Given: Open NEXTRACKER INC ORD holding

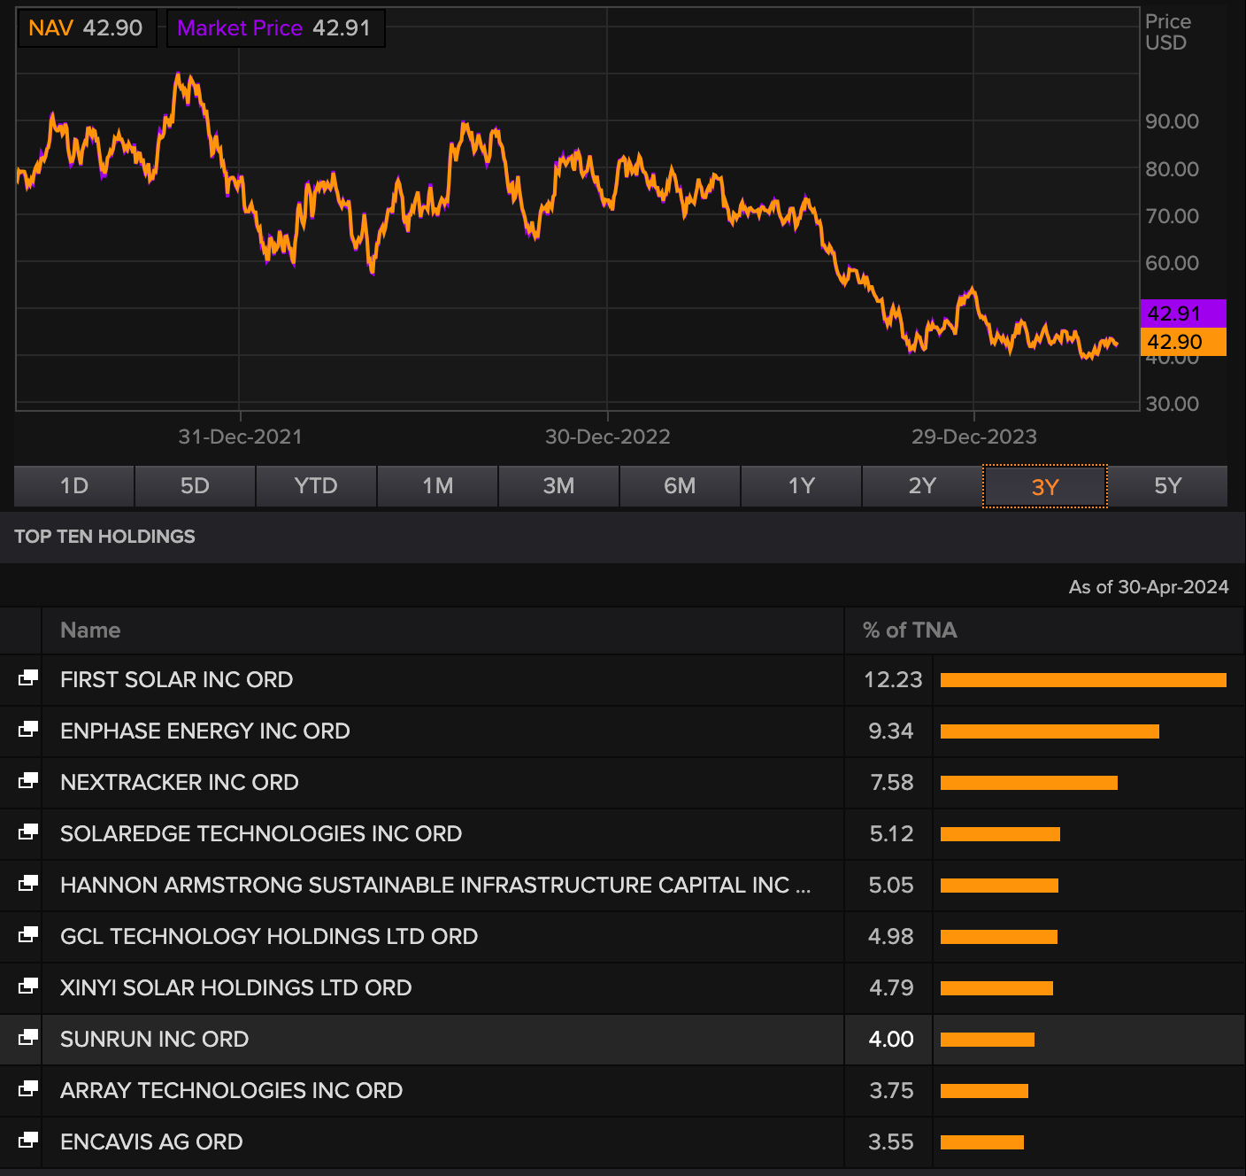Looking at the screenshot, I should pos(179,782).
